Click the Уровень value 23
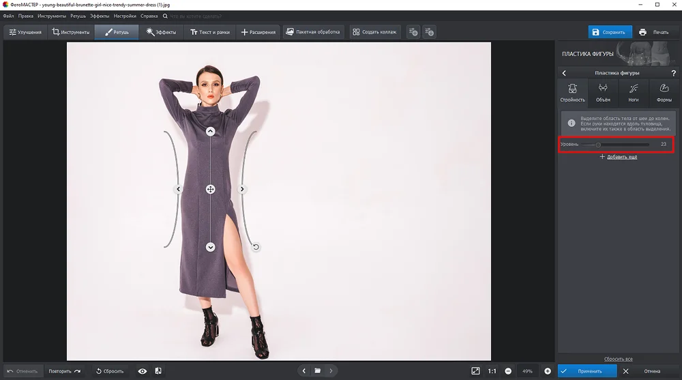Screen dimensions: 682x380 664,145
